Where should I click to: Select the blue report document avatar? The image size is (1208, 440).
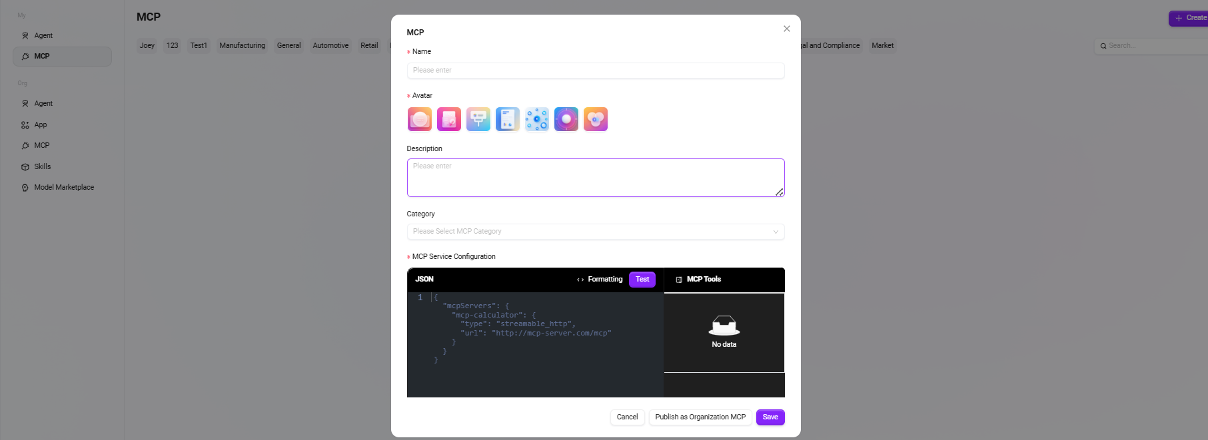point(508,120)
